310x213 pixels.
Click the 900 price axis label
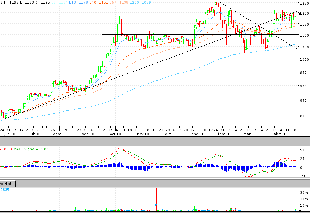[x=303, y=86]
